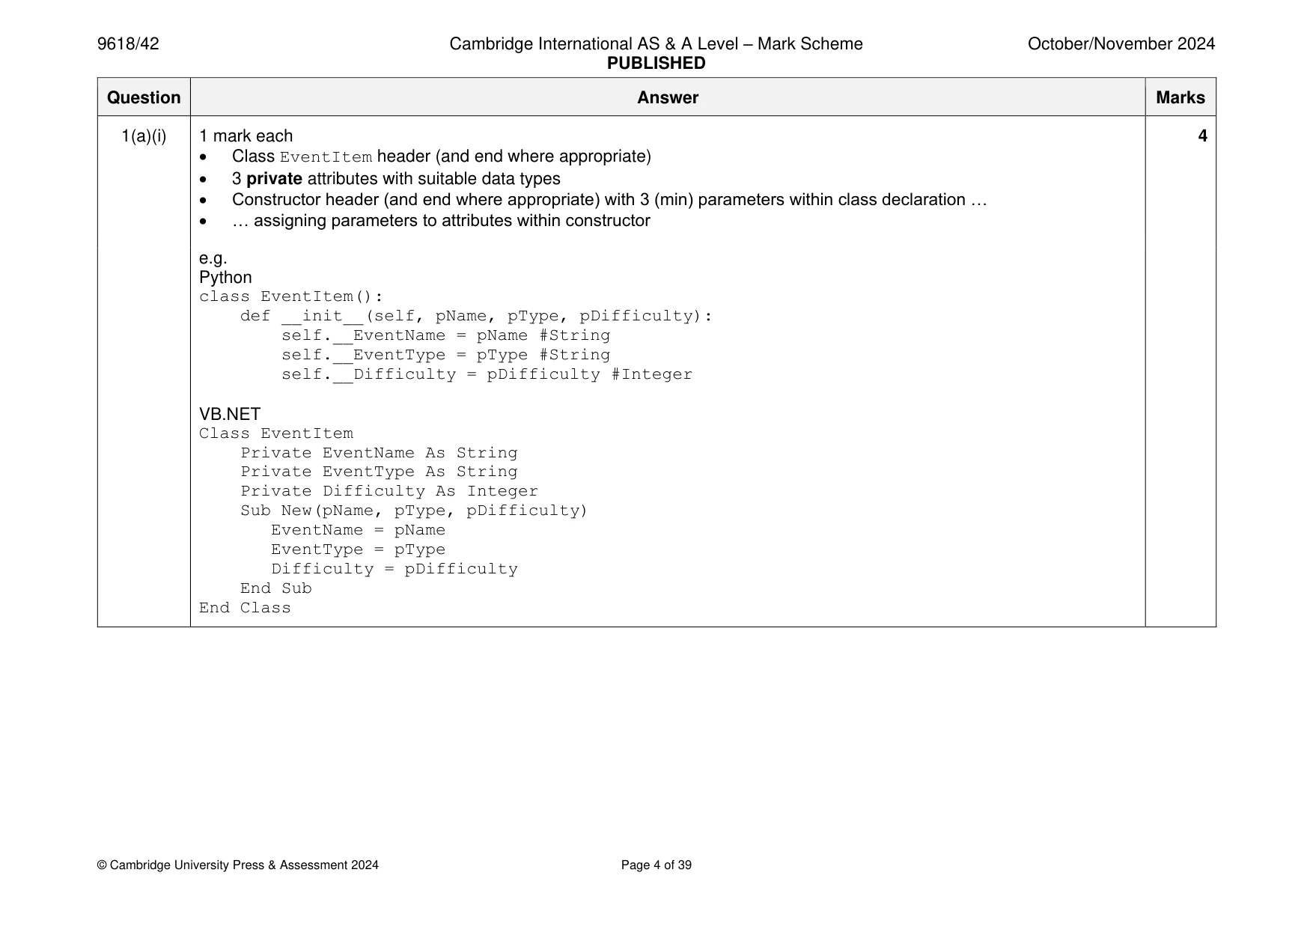Click the 'EventType = pType' VB line
Screen dimensions: 1313x929
point(358,549)
